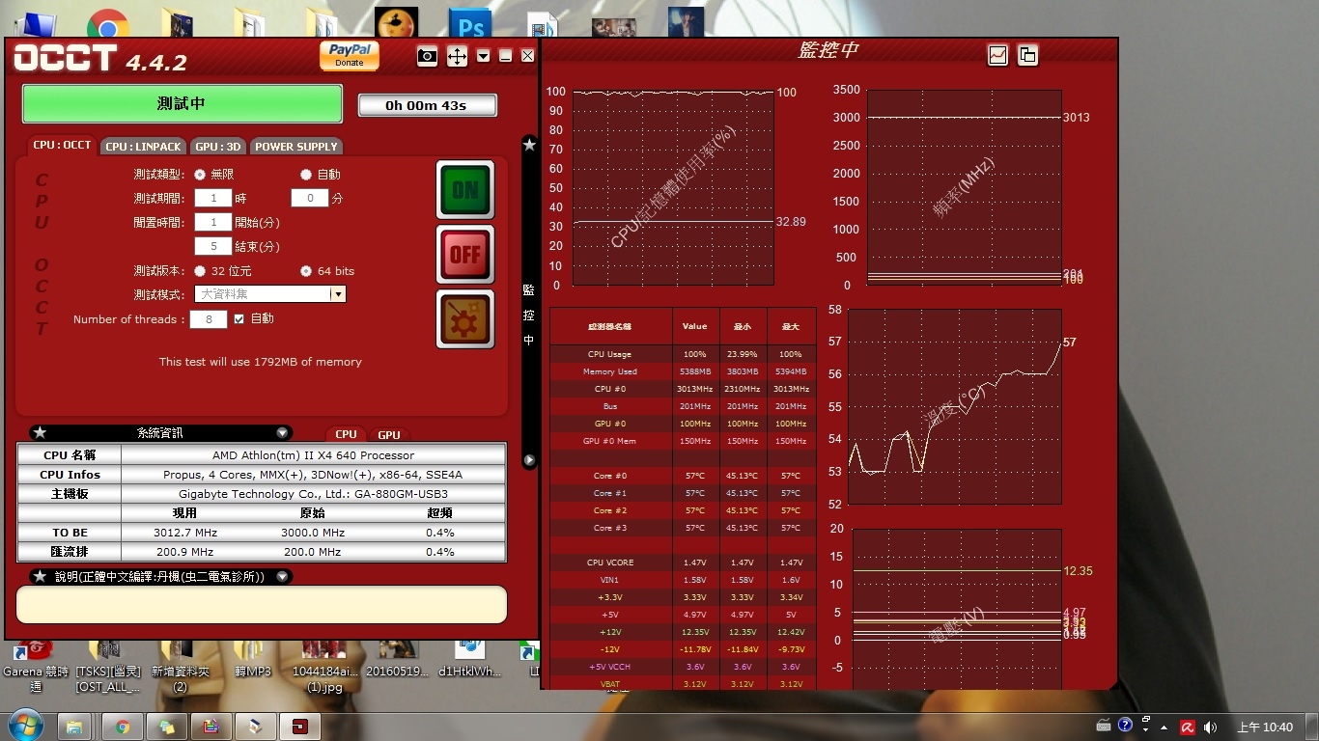The image size is (1319, 741).
Task: Click the Chrome icon on the desktop
Action: pos(108,23)
